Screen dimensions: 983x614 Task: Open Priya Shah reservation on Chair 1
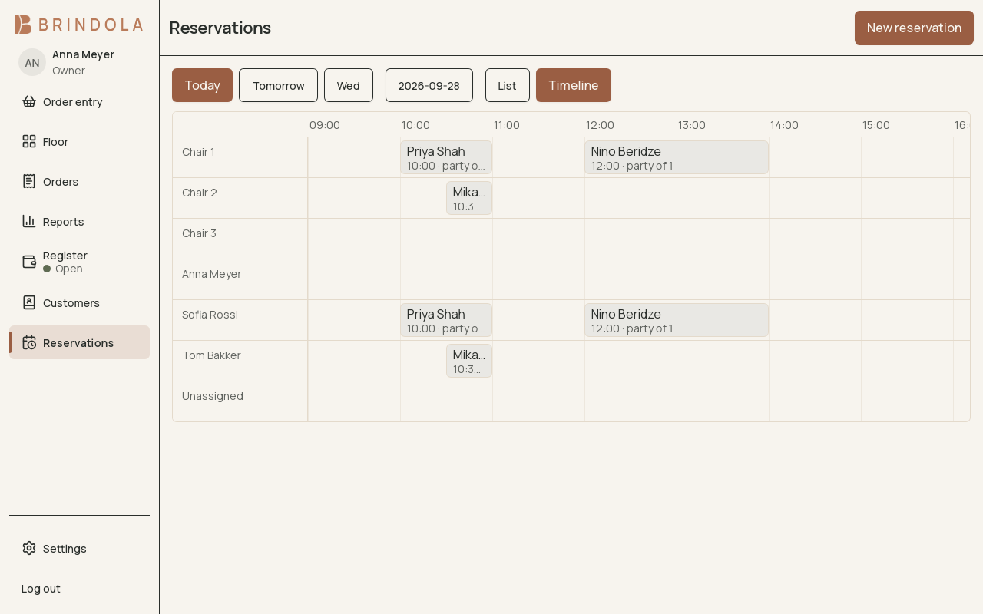pos(446,157)
